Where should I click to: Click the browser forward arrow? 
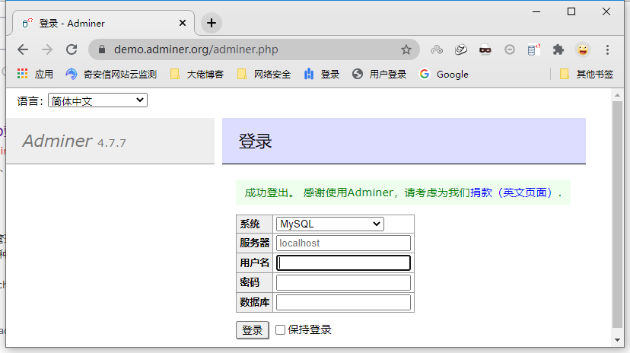47,49
